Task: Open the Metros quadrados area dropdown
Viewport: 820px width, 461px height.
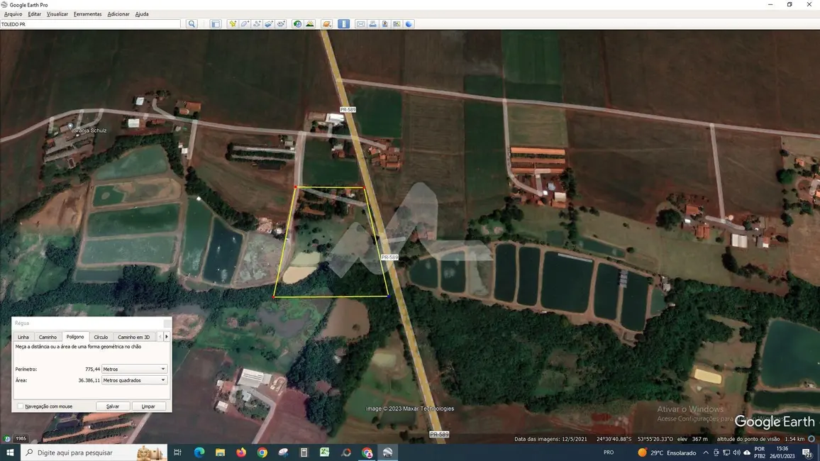Action: point(134,380)
